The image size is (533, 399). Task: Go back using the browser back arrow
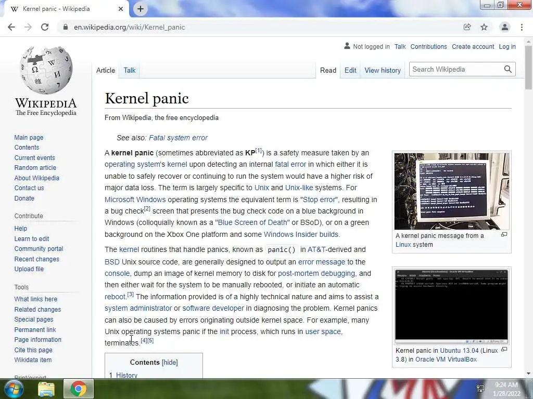click(11, 27)
